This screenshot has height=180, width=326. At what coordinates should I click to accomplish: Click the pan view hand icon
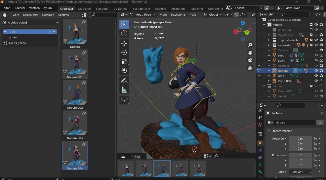[250, 53]
